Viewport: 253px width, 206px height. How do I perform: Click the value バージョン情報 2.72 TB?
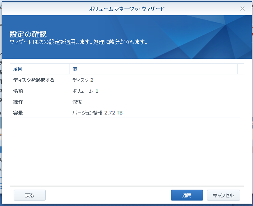98,113
